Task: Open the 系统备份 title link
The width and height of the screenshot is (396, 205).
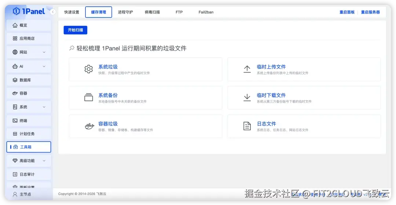Action: click(x=108, y=95)
